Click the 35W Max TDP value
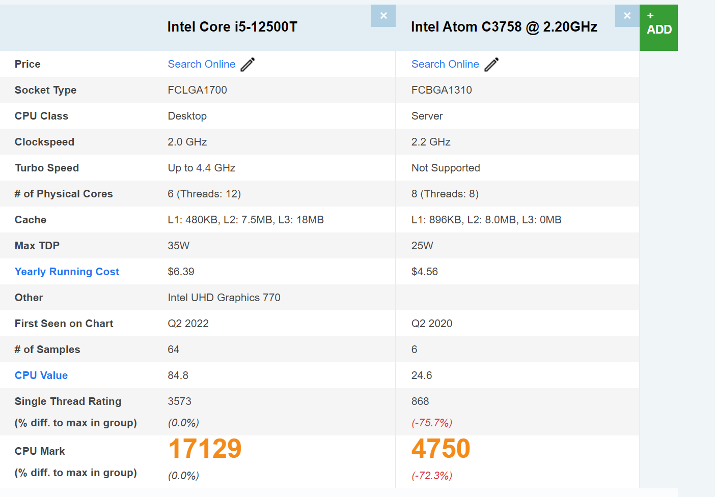This screenshot has width=715, height=497. 179,246
